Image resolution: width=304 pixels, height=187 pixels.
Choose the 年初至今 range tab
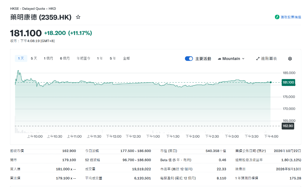(x=83, y=58)
